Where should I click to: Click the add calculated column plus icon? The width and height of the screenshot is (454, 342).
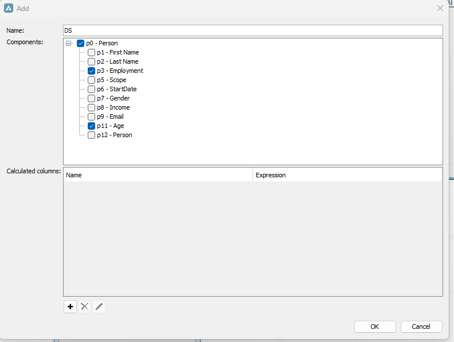[70, 306]
